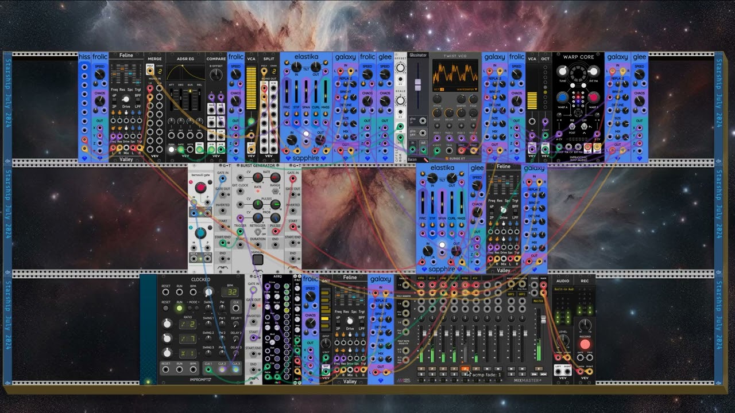Click the POLY input jack on SPLIT
735x413 pixels.
(x=264, y=71)
